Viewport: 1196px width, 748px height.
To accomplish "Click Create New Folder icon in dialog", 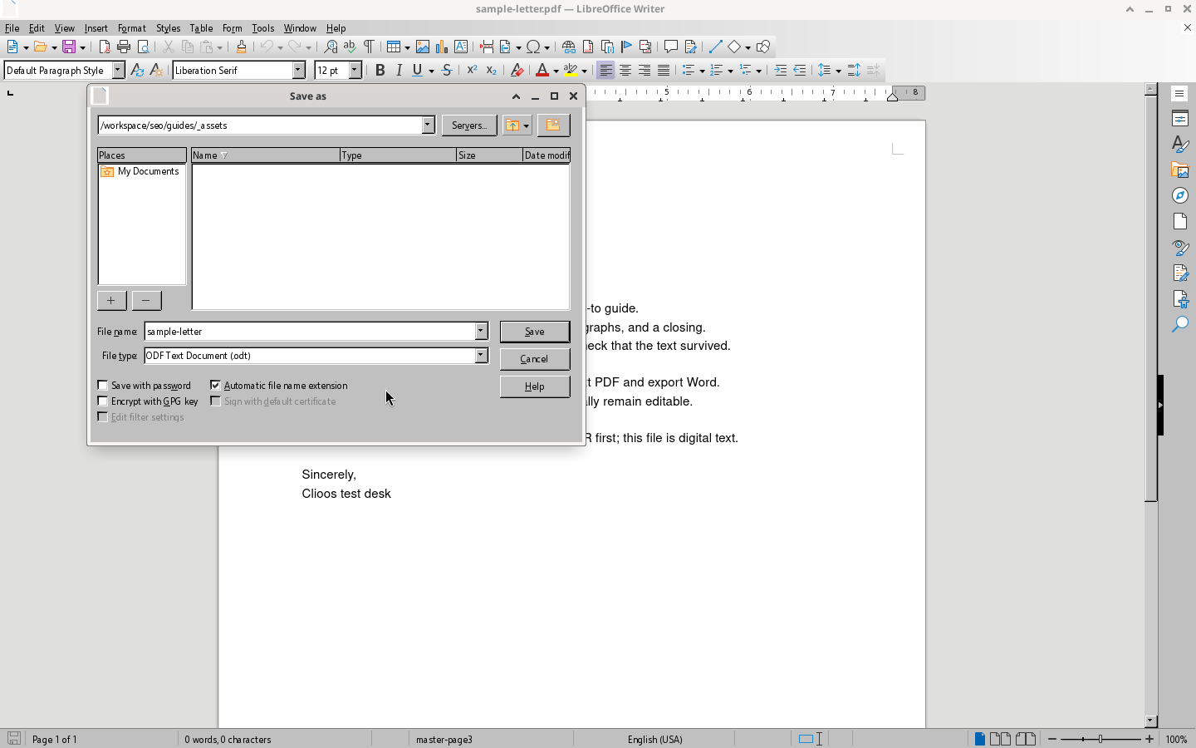I will (x=553, y=125).
